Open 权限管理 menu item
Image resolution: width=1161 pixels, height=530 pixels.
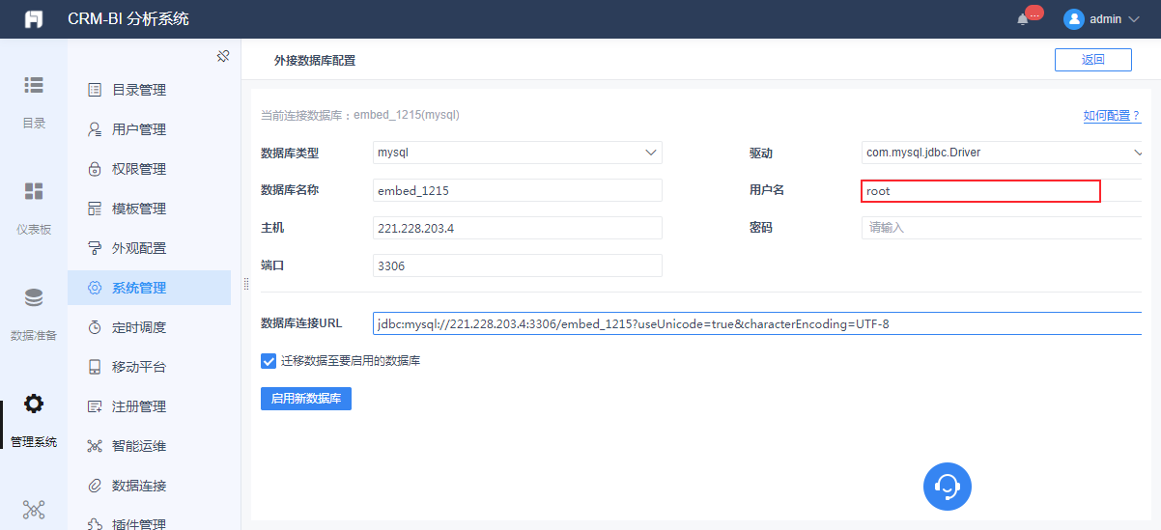tap(149, 169)
